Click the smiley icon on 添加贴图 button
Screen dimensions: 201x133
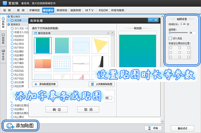[x=10, y=126]
